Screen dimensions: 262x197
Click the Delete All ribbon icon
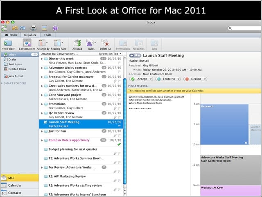[106, 45]
